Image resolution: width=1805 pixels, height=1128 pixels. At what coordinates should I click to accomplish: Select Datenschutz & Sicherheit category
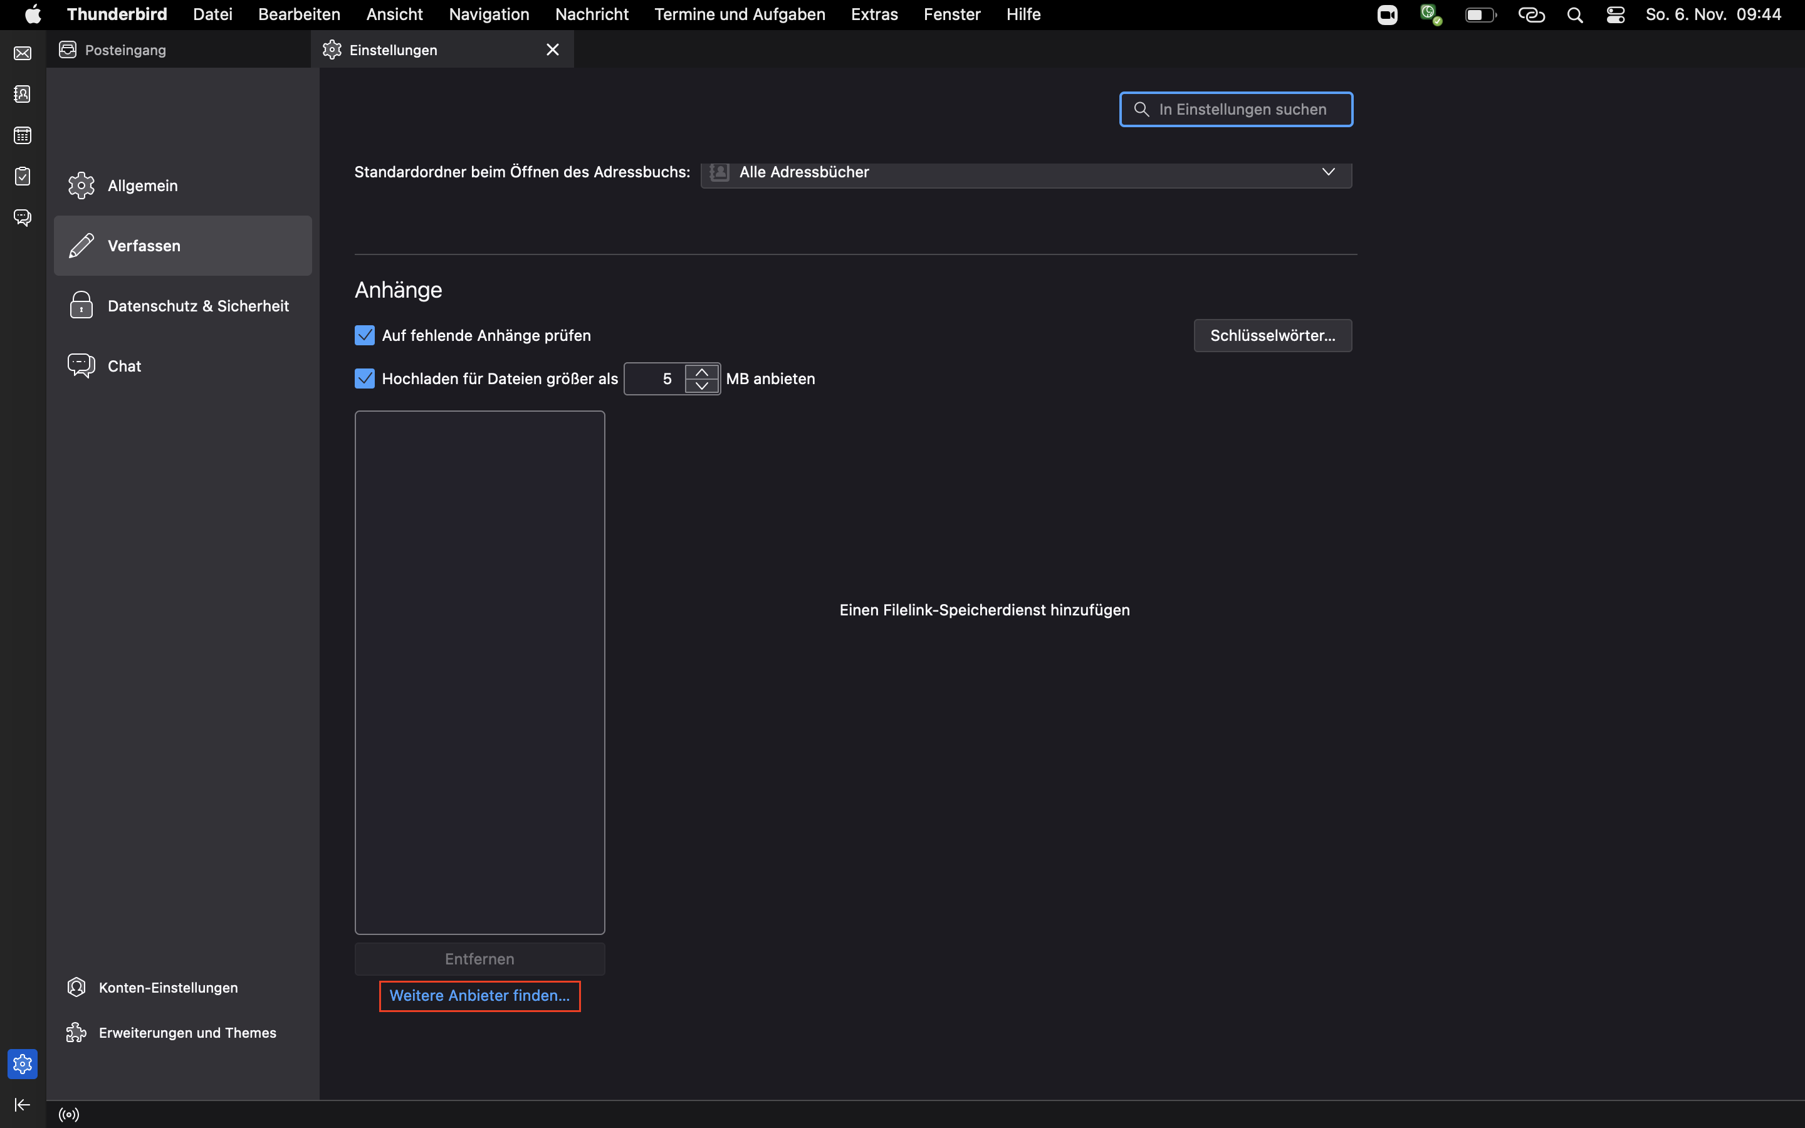click(197, 306)
